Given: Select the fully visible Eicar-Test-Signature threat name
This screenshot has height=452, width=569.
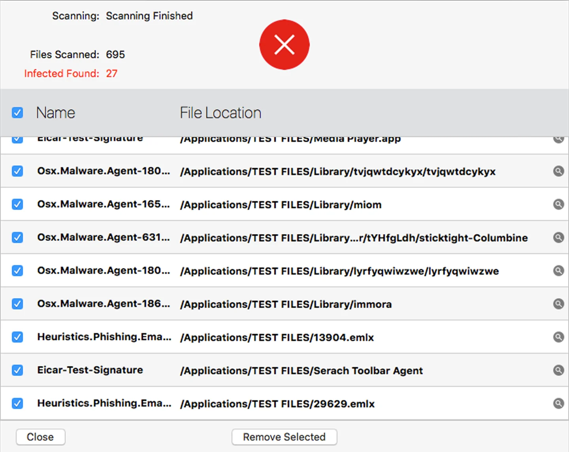Looking at the screenshot, I should pos(90,370).
